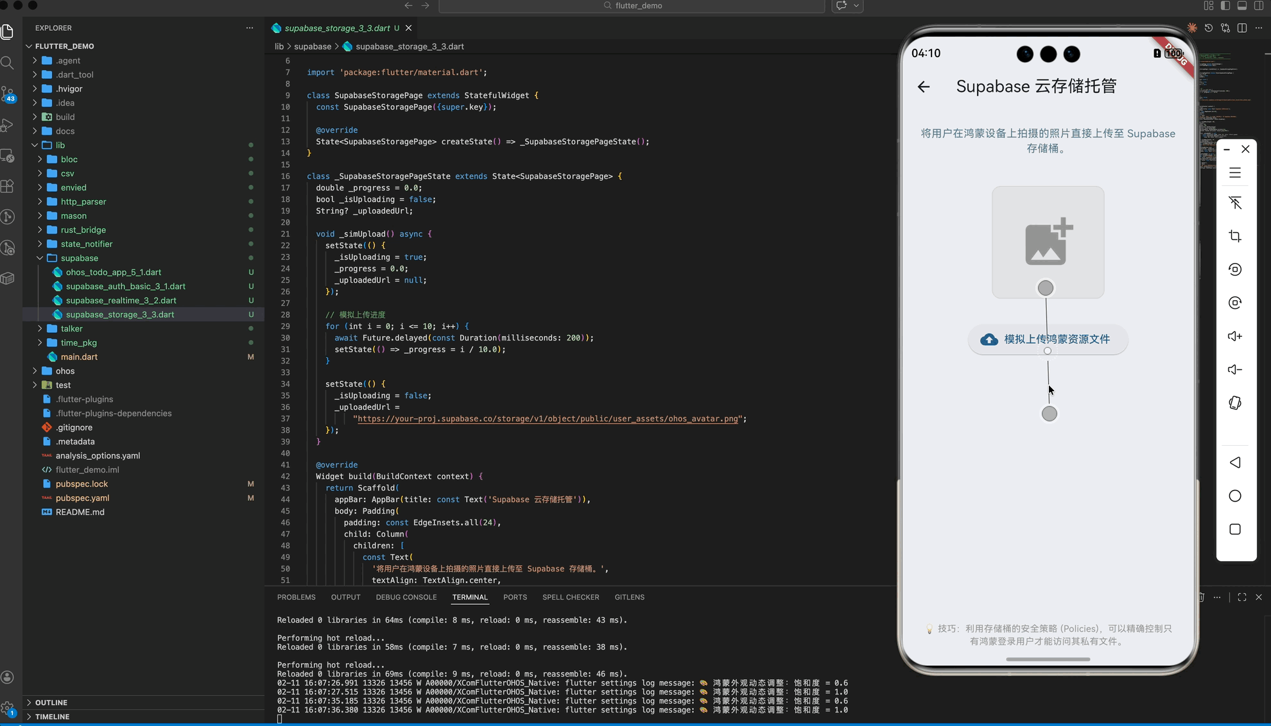This screenshot has height=726, width=1271.
Task: Switch to the DEBUG CONSOLE tab
Action: (406, 597)
